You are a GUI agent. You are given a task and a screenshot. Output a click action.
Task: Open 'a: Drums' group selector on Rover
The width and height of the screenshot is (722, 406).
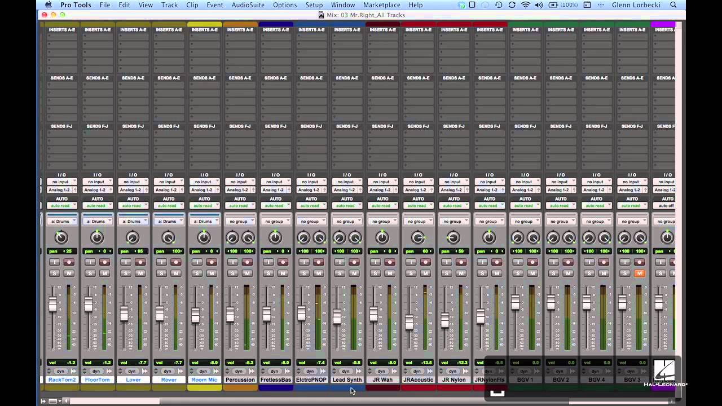(x=169, y=222)
